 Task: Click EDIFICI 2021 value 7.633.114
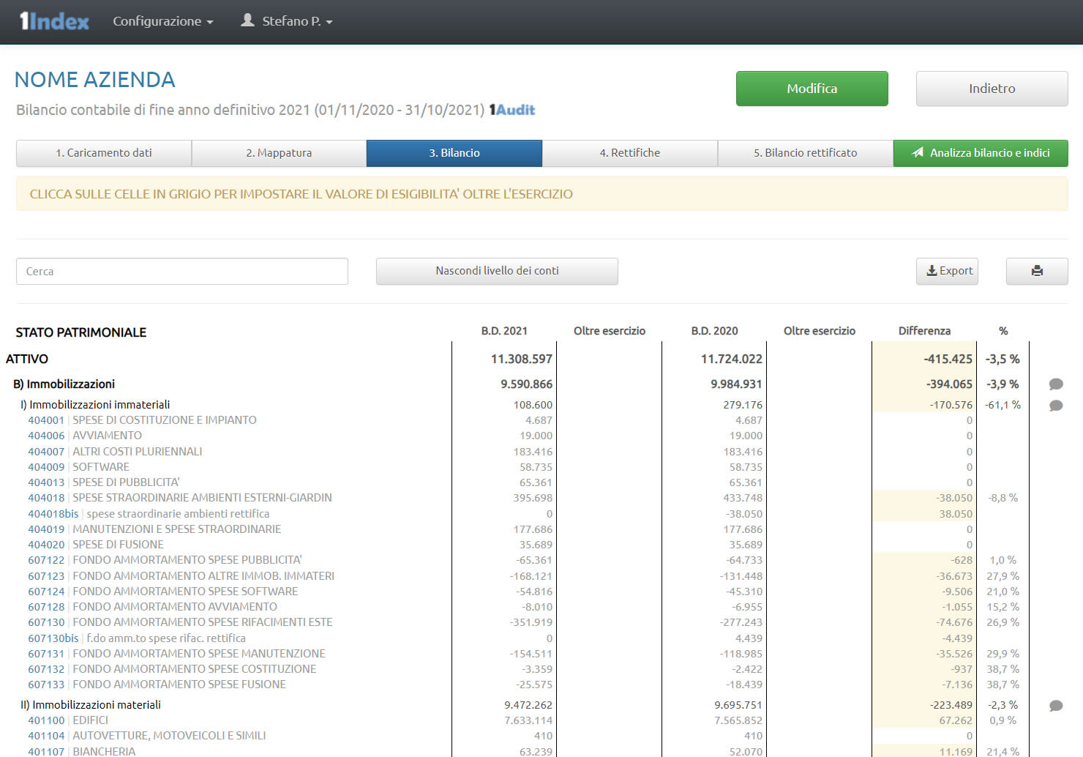pyautogui.click(x=528, y=720)
